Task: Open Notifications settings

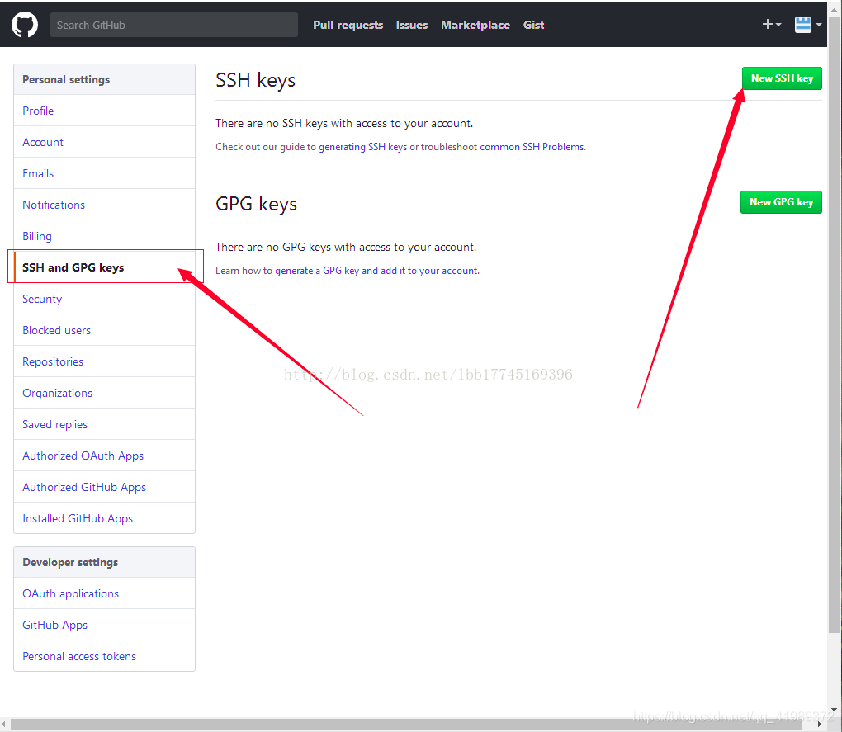Action: 104,205
